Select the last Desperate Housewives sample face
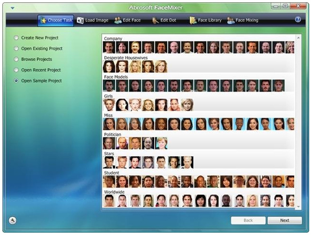The height and width of the screenshot is (235, 312). coord(161,67)
